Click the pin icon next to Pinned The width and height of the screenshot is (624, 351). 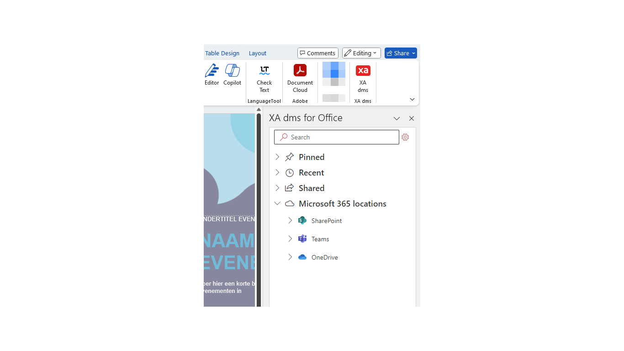coord(289,157)
